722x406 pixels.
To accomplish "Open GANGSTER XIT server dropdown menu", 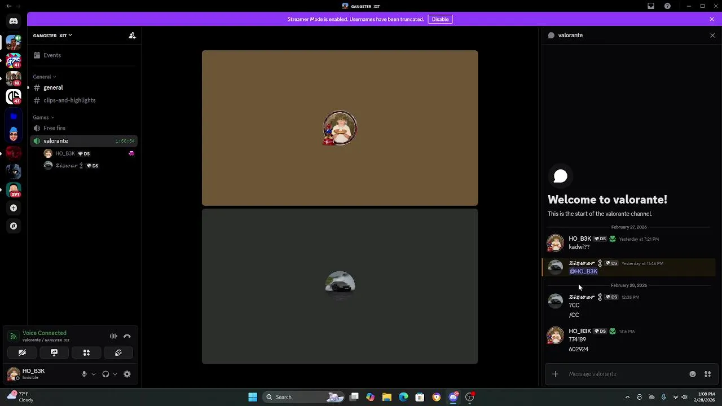I will tap(52, 36).
